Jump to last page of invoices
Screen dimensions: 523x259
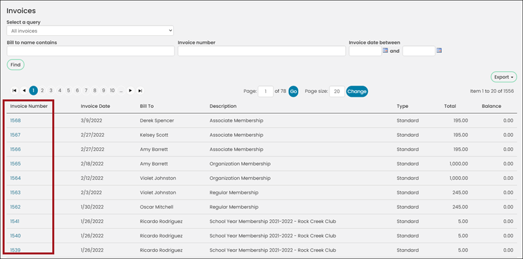(x=141, y=90)
